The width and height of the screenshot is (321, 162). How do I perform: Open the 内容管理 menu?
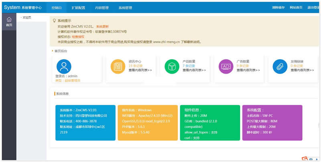(x=102, y=7)
